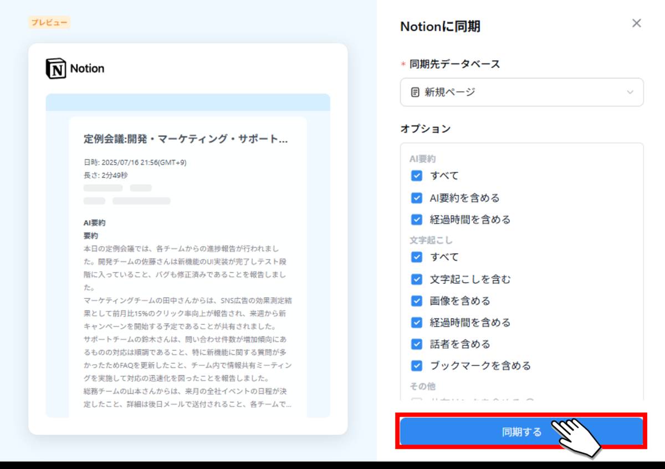Click the 日時: 2025/07/16 21:56 text
The width and height of the screenshot is (665, 469).
pyautogui.click(x=135, y=162)
